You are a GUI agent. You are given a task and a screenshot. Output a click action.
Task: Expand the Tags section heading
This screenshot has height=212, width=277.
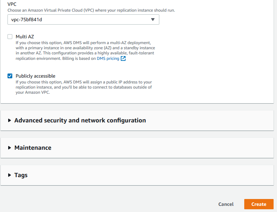(x=21, y=175)
